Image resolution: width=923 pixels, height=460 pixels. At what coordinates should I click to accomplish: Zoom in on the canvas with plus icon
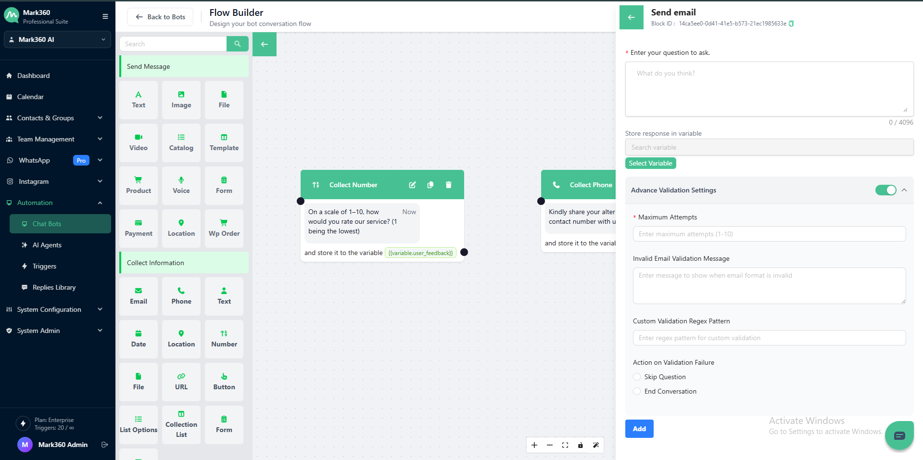[x=534, y=445]
